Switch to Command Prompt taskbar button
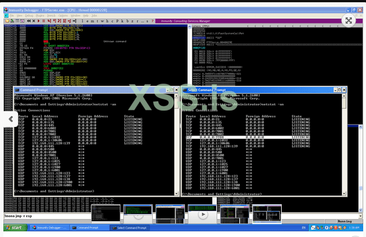The width and height of the screenshot is (366, 237). click(89, 227)
